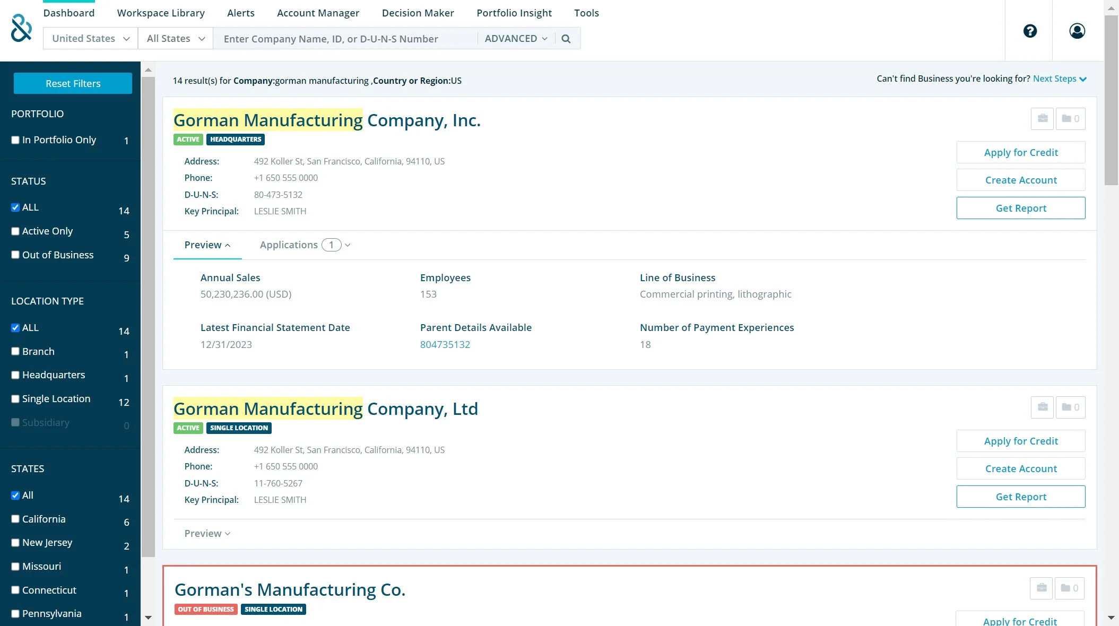Click folder icon for Gorman Manufacturing Company, Inc.
Screen dimensions: 1119x626
[1071, 118]
